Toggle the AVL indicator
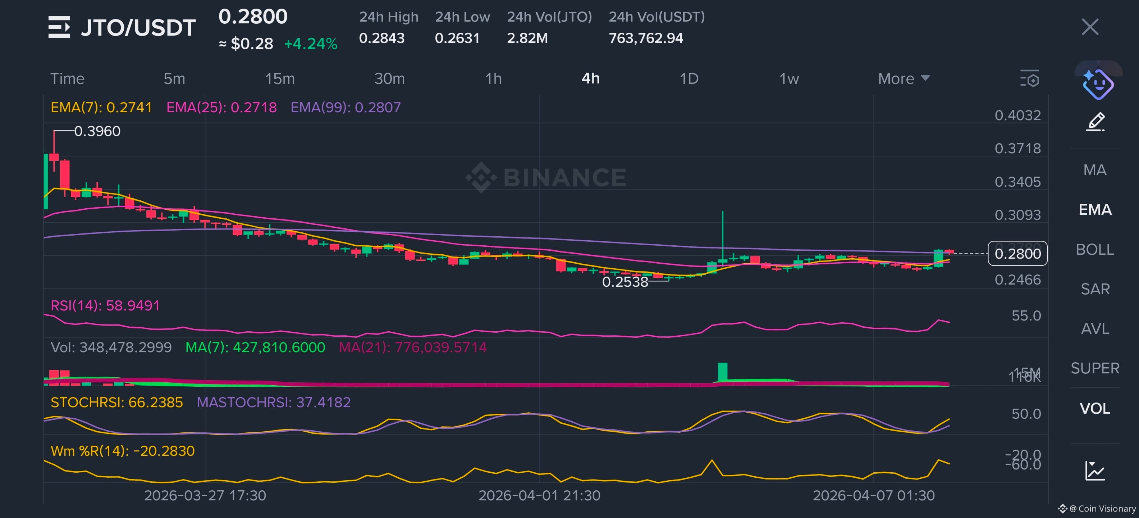 point(1095,329)
